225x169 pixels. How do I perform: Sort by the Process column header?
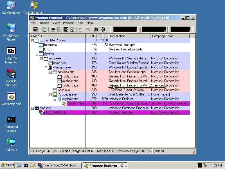pyautogui.click(x=57, y=36)
